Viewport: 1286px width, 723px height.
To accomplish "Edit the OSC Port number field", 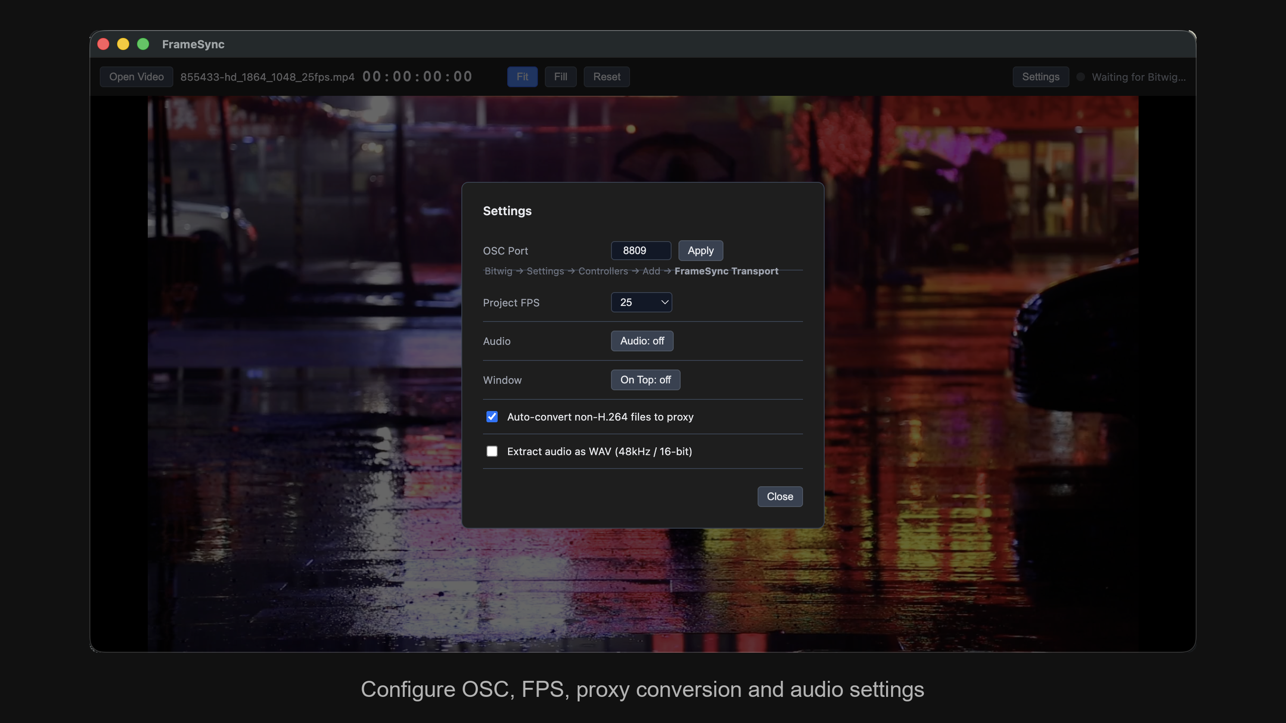I will coord(640,251).
